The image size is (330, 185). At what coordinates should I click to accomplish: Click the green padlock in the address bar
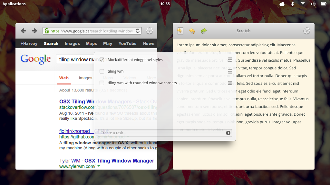click(46, 31)
